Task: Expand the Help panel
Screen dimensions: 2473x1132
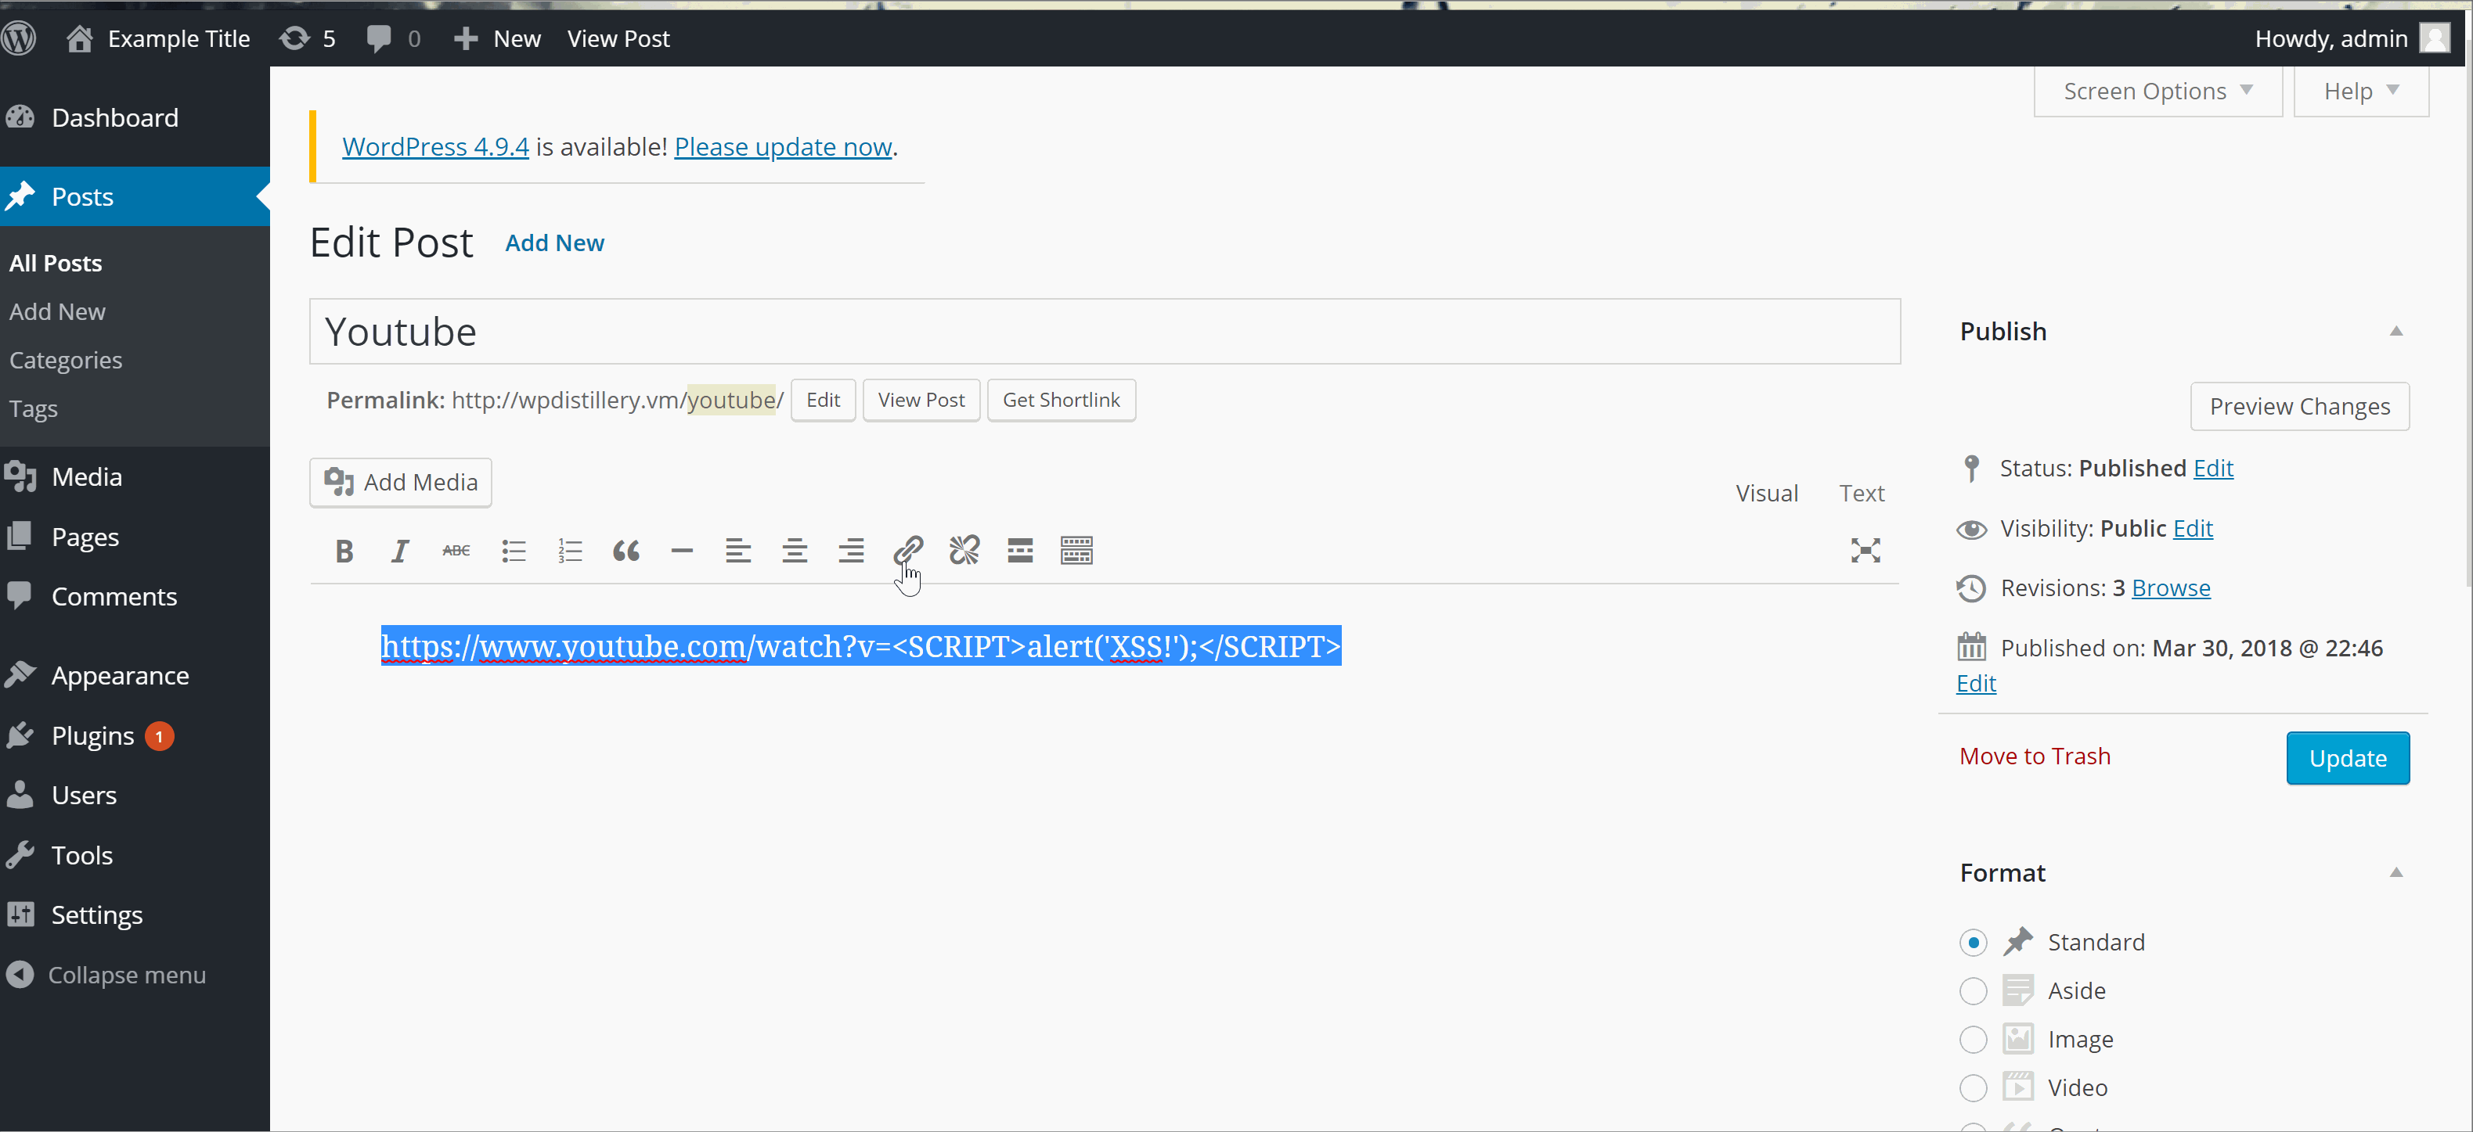Action: 2362,92
